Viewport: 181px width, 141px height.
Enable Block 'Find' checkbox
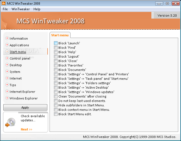pyautogui.click(x=56, y=47)
